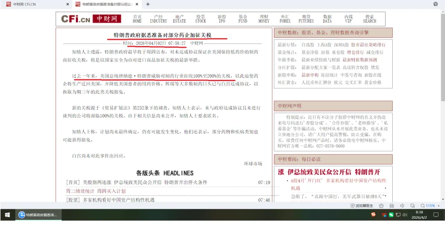The image size is (445, 250).
Task: Click the 自选股 link
Action: [x=308, y=45]
